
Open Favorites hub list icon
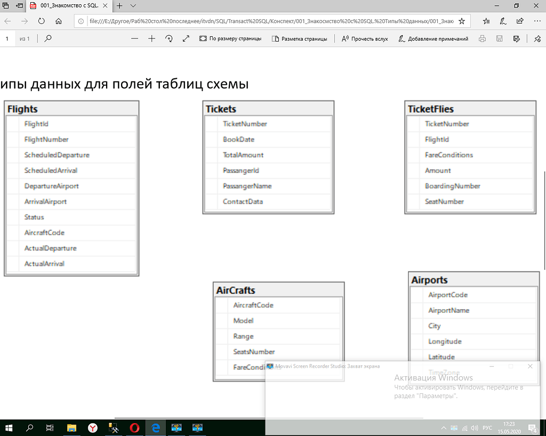coord(486,21)
